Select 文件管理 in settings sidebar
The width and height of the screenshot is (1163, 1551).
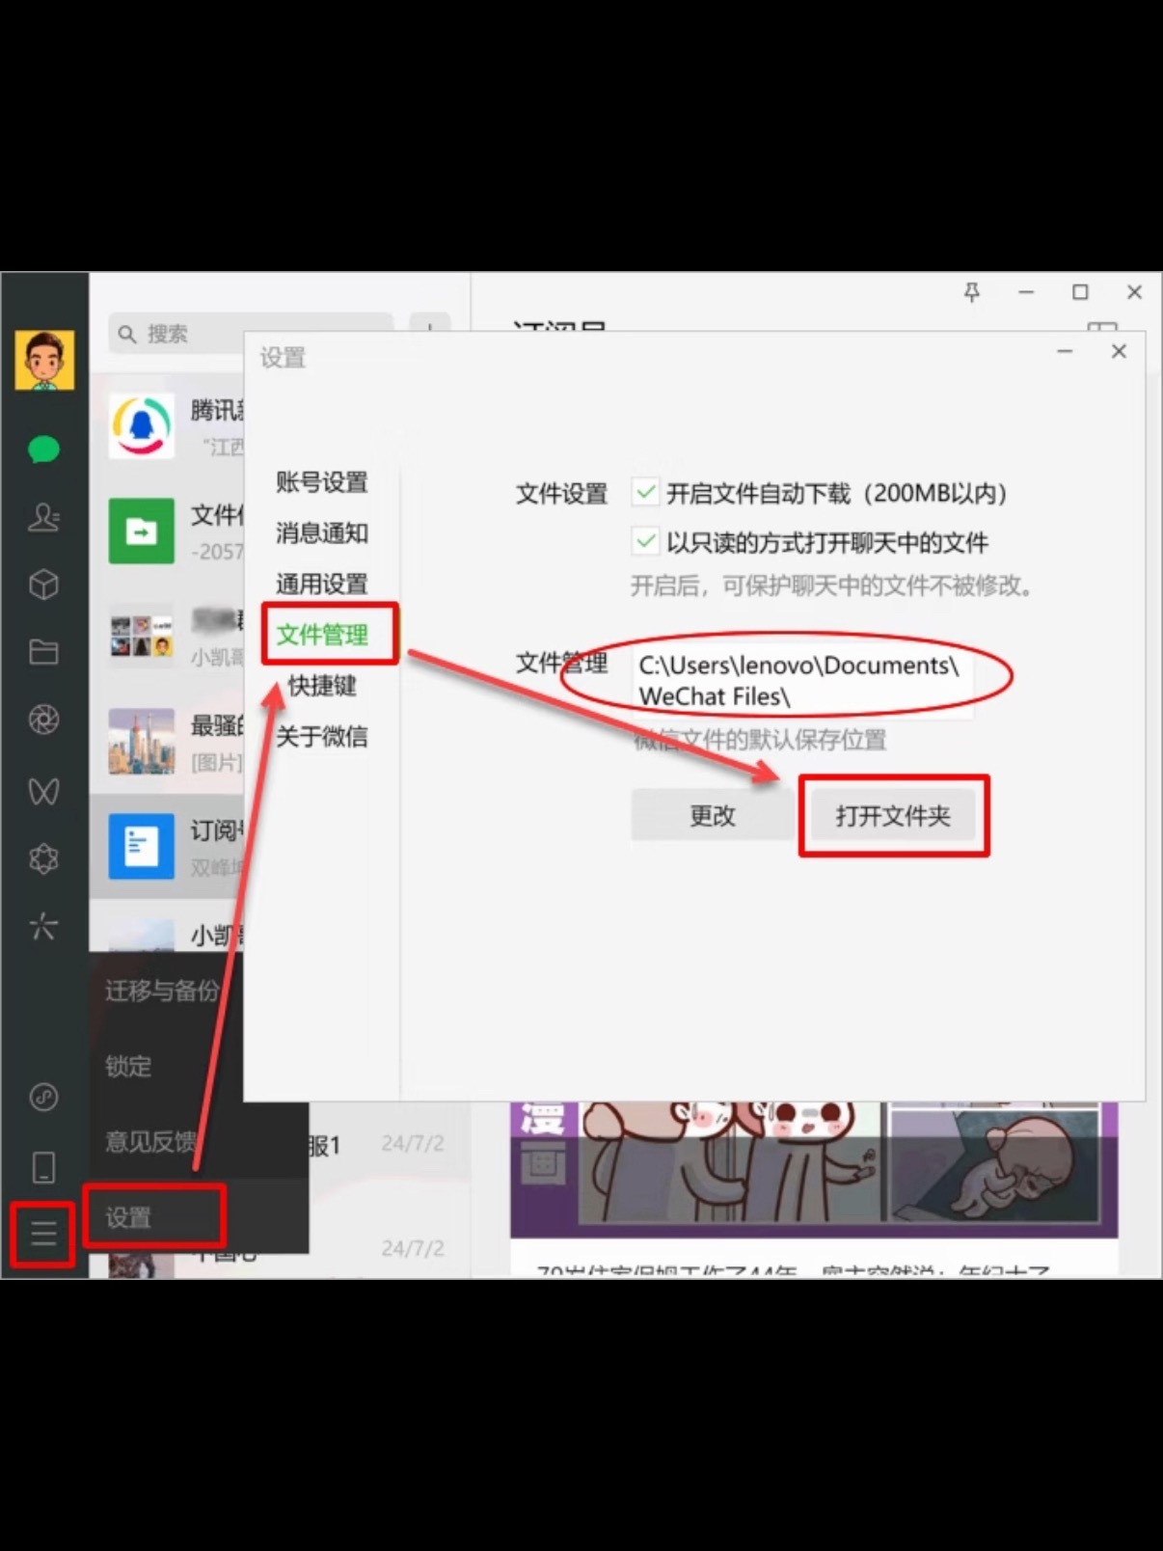point(322,635)
